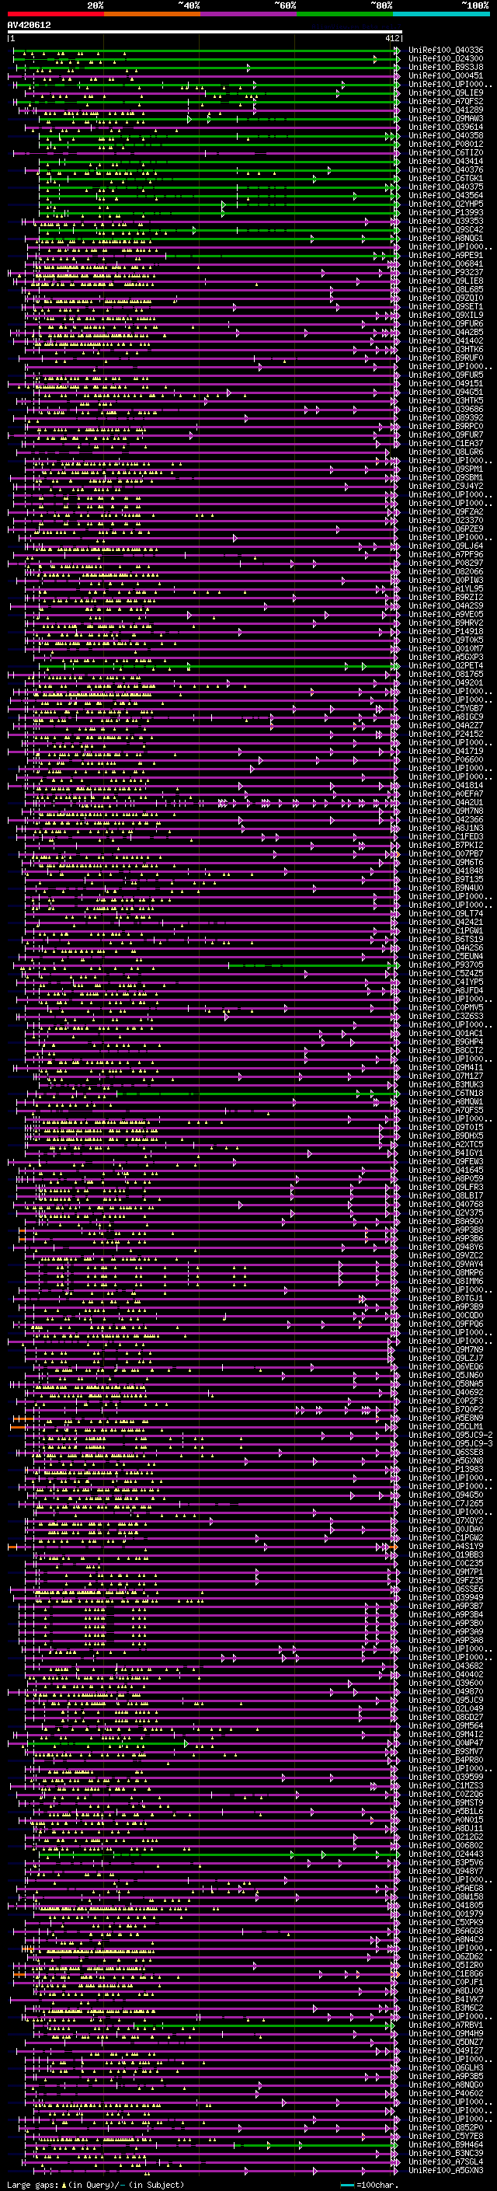
Task: Click the UniRef100_O49151 label
Action: [x=446, y=384]
